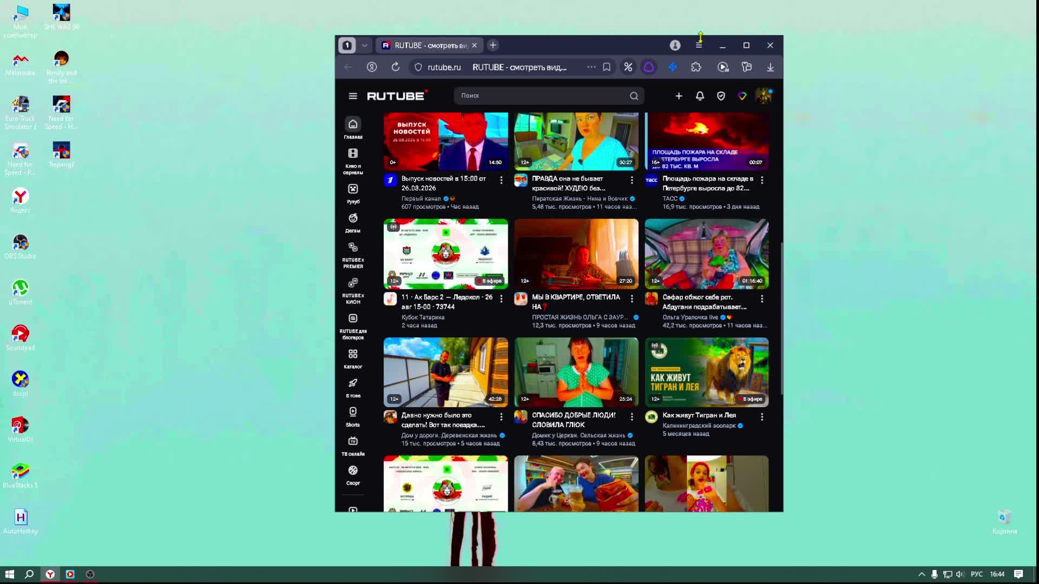This screenshot has width=1039, height=584.
Task: Expand the tab group dropdown arrow
Action: click(x=364, y=45)
